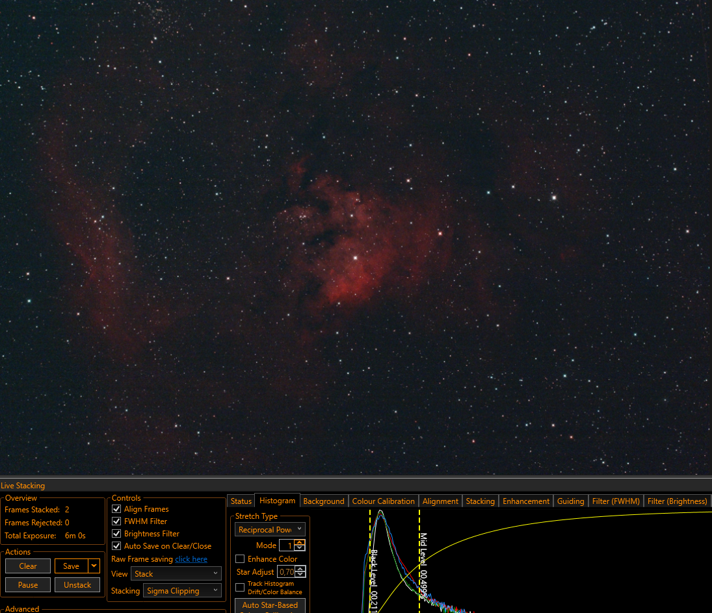Click the Mode value field
Viewport: 712px width, 613px height.
pyautogui.click(x=287, y=545)
